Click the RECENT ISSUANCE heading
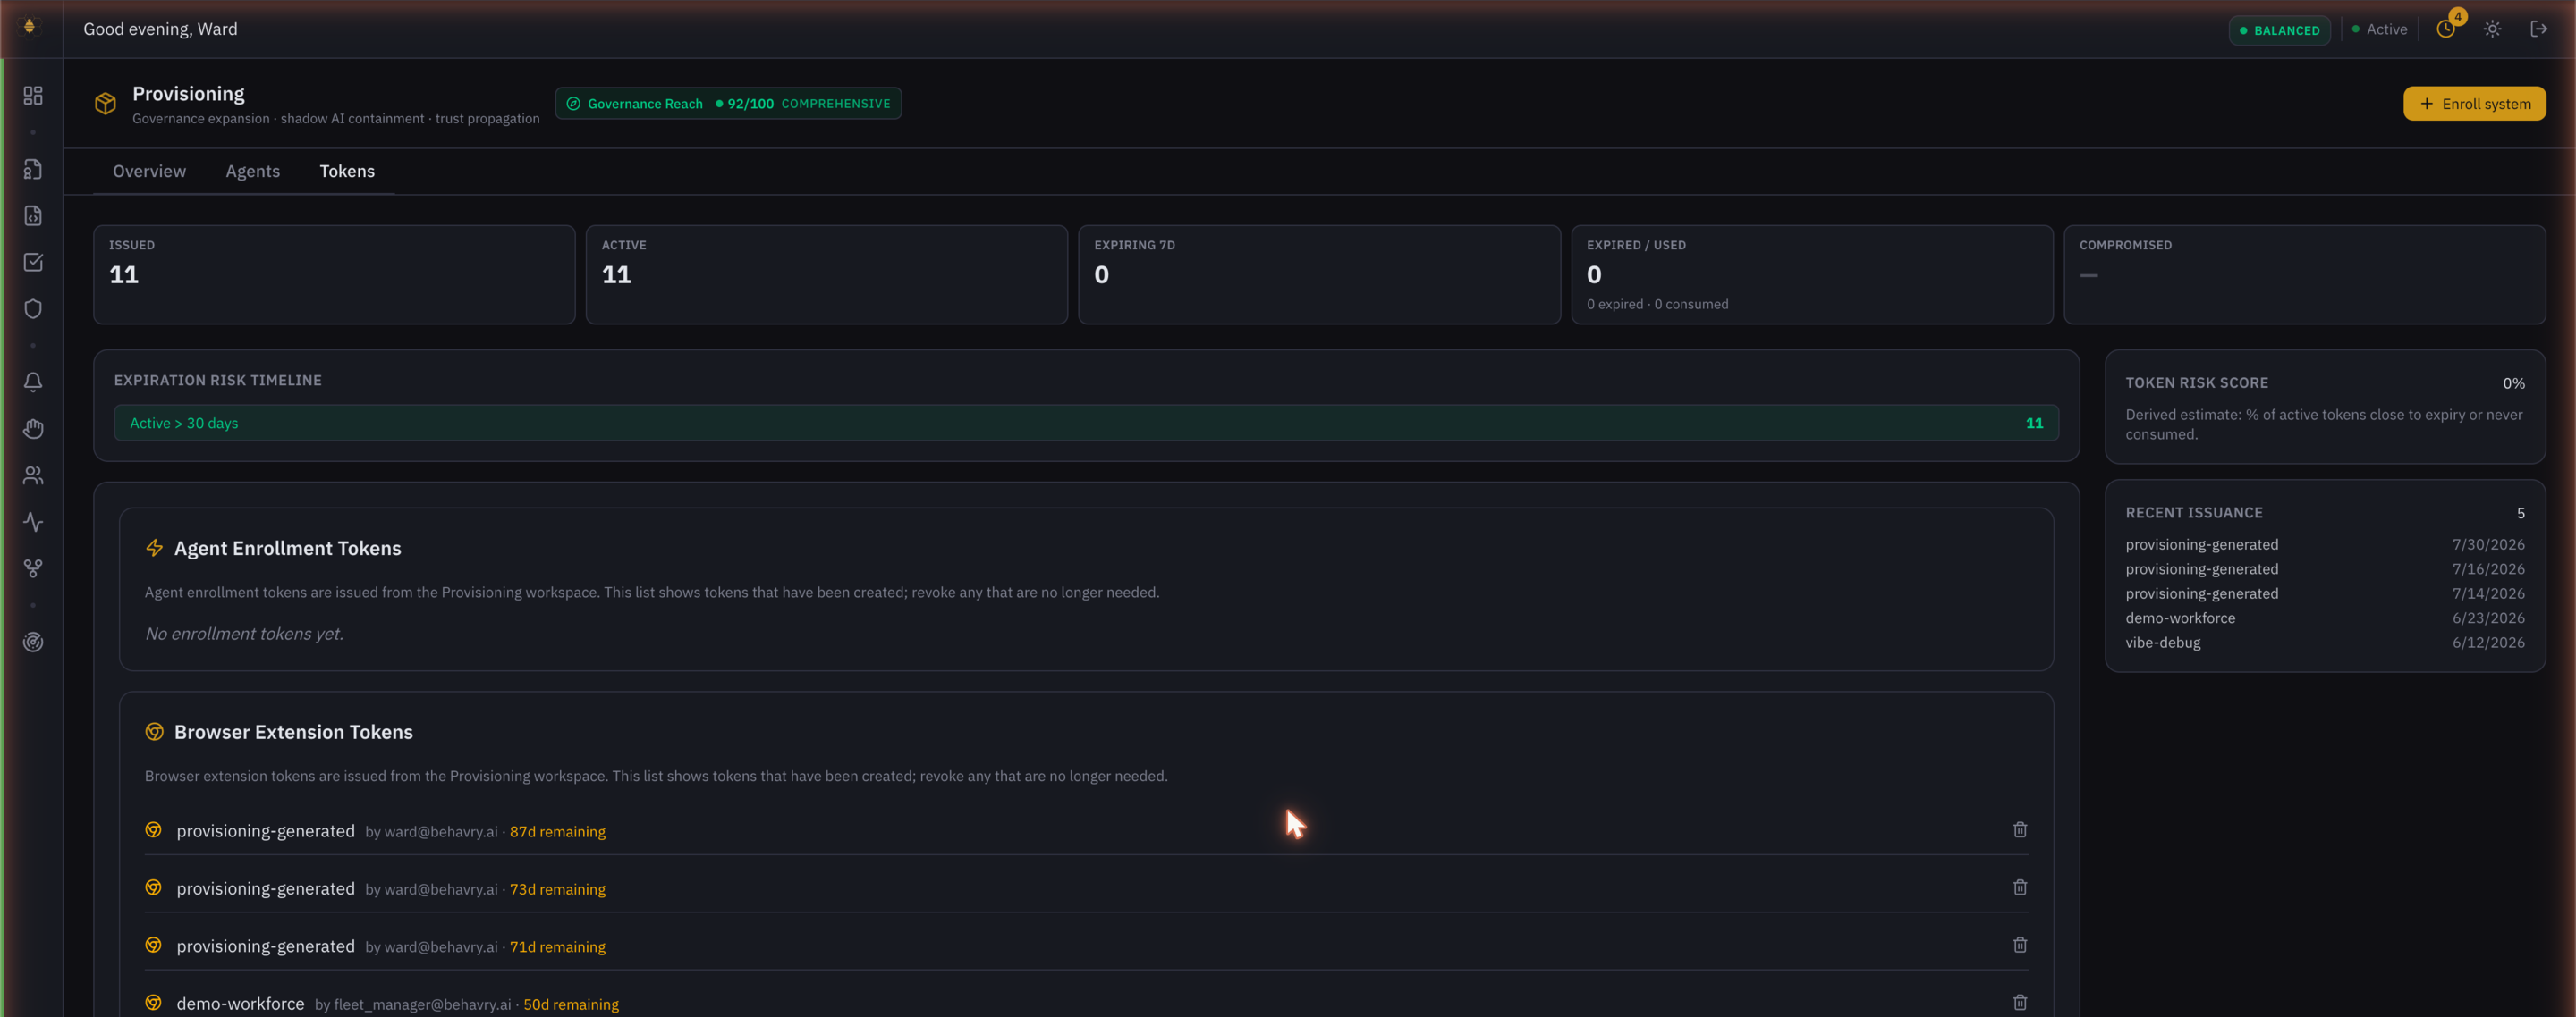Screen dimensions: 2576x1017 2193,514
